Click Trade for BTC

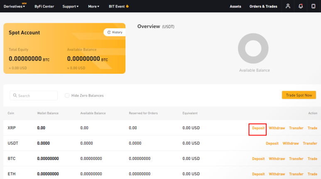[312, 159]
